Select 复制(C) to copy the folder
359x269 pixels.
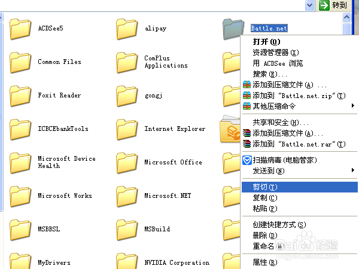click(300, 198)
